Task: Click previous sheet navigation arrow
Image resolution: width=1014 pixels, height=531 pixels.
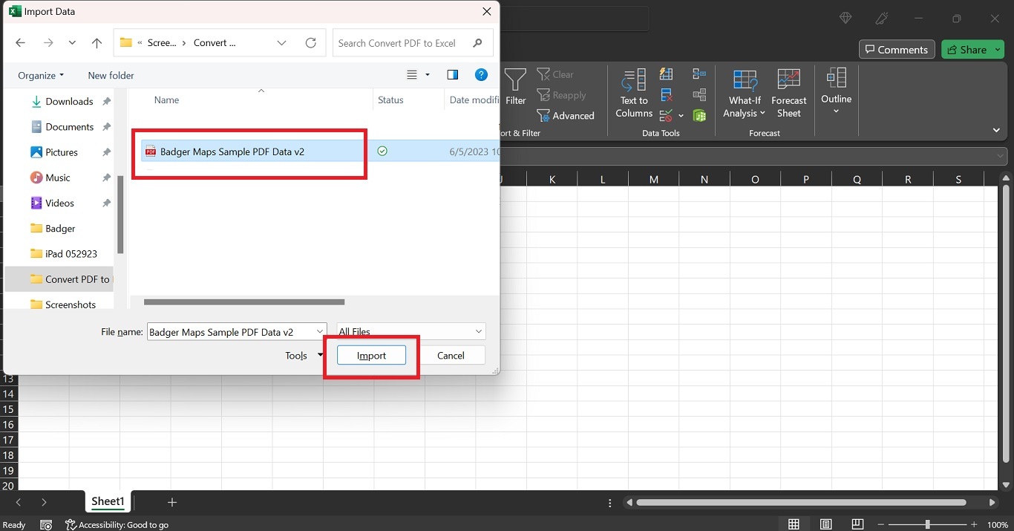Action: 19,503
